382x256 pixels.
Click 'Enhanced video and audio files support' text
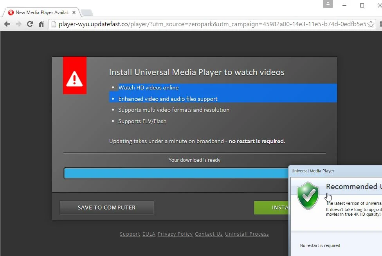[168, 99]
